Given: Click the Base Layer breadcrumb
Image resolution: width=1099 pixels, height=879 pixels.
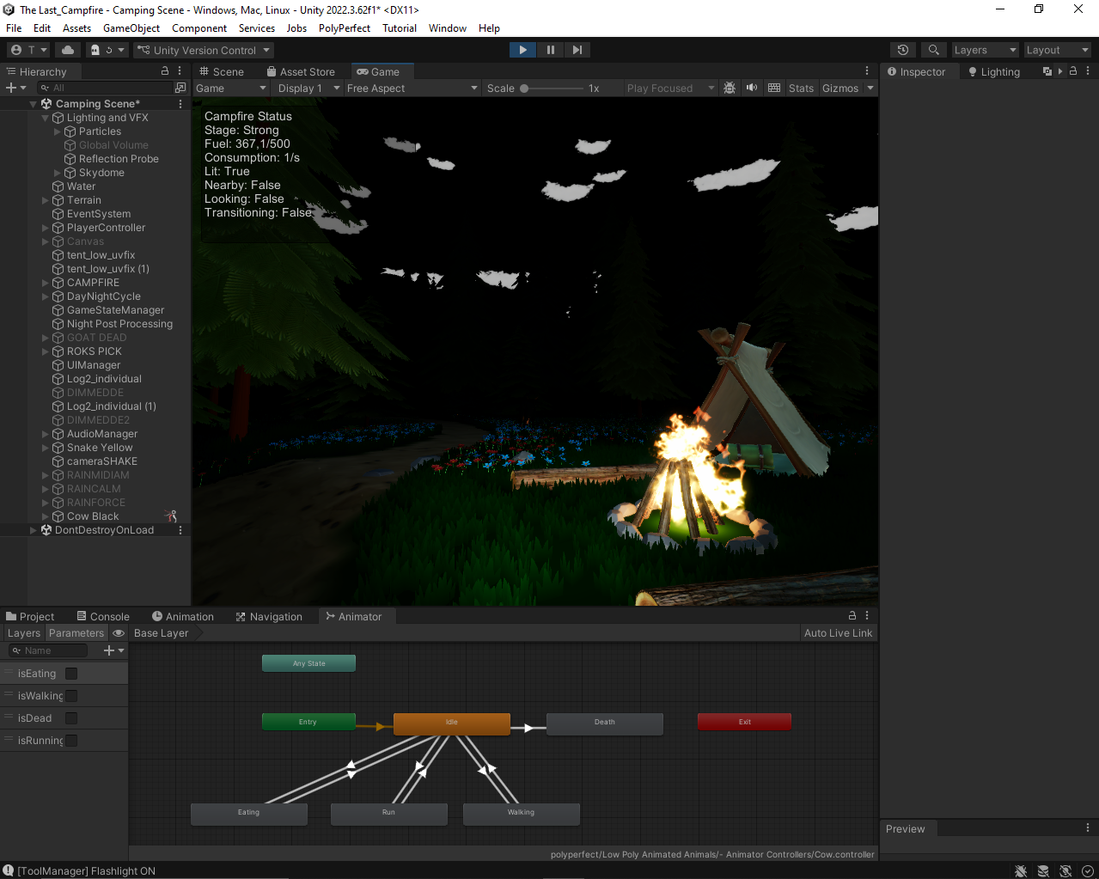Looking at the screenshot, I should [162, 633].
